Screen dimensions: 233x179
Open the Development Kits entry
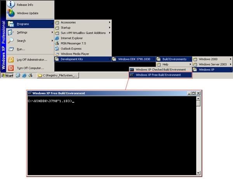[83, 59]
